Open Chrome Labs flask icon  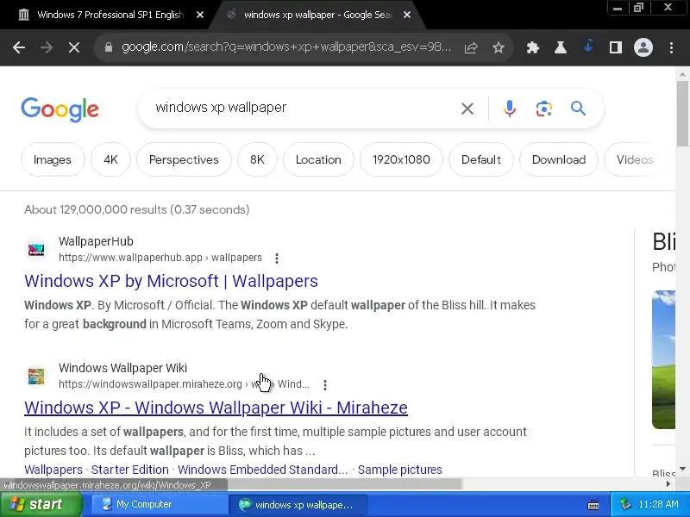560,47
